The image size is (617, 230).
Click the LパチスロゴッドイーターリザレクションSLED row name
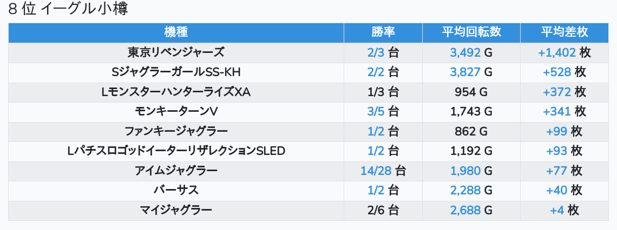coord(176,151)
